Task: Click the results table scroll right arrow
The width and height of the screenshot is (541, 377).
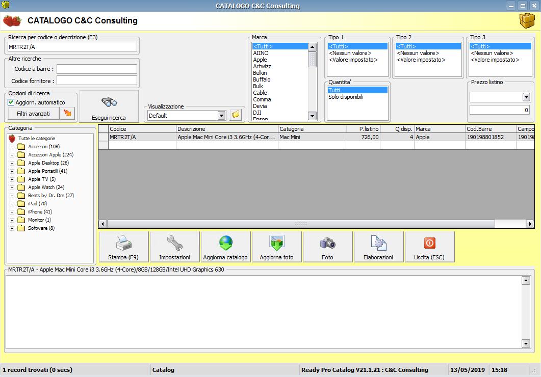Action: pos(530,224)
